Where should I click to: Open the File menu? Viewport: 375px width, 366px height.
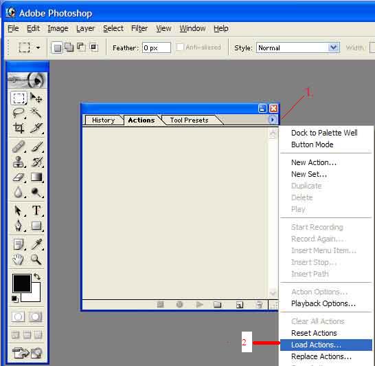pyautogui.click(x=13, y=28)
